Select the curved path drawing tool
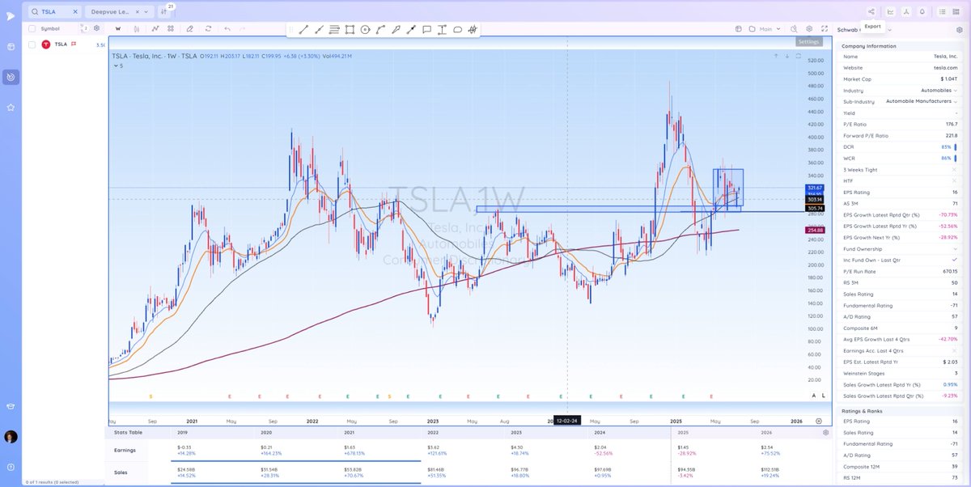The width and height of the screenshot is (971, 487). (380, 30)
